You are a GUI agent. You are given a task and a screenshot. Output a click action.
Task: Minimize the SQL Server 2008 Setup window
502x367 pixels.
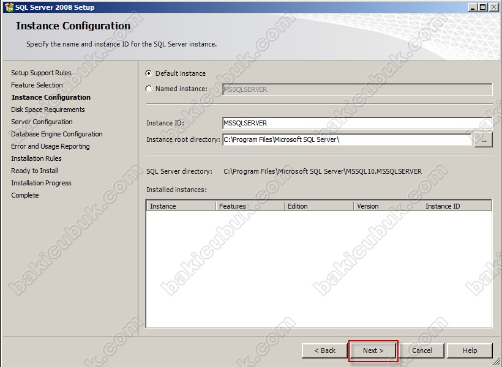coord(473,7)
